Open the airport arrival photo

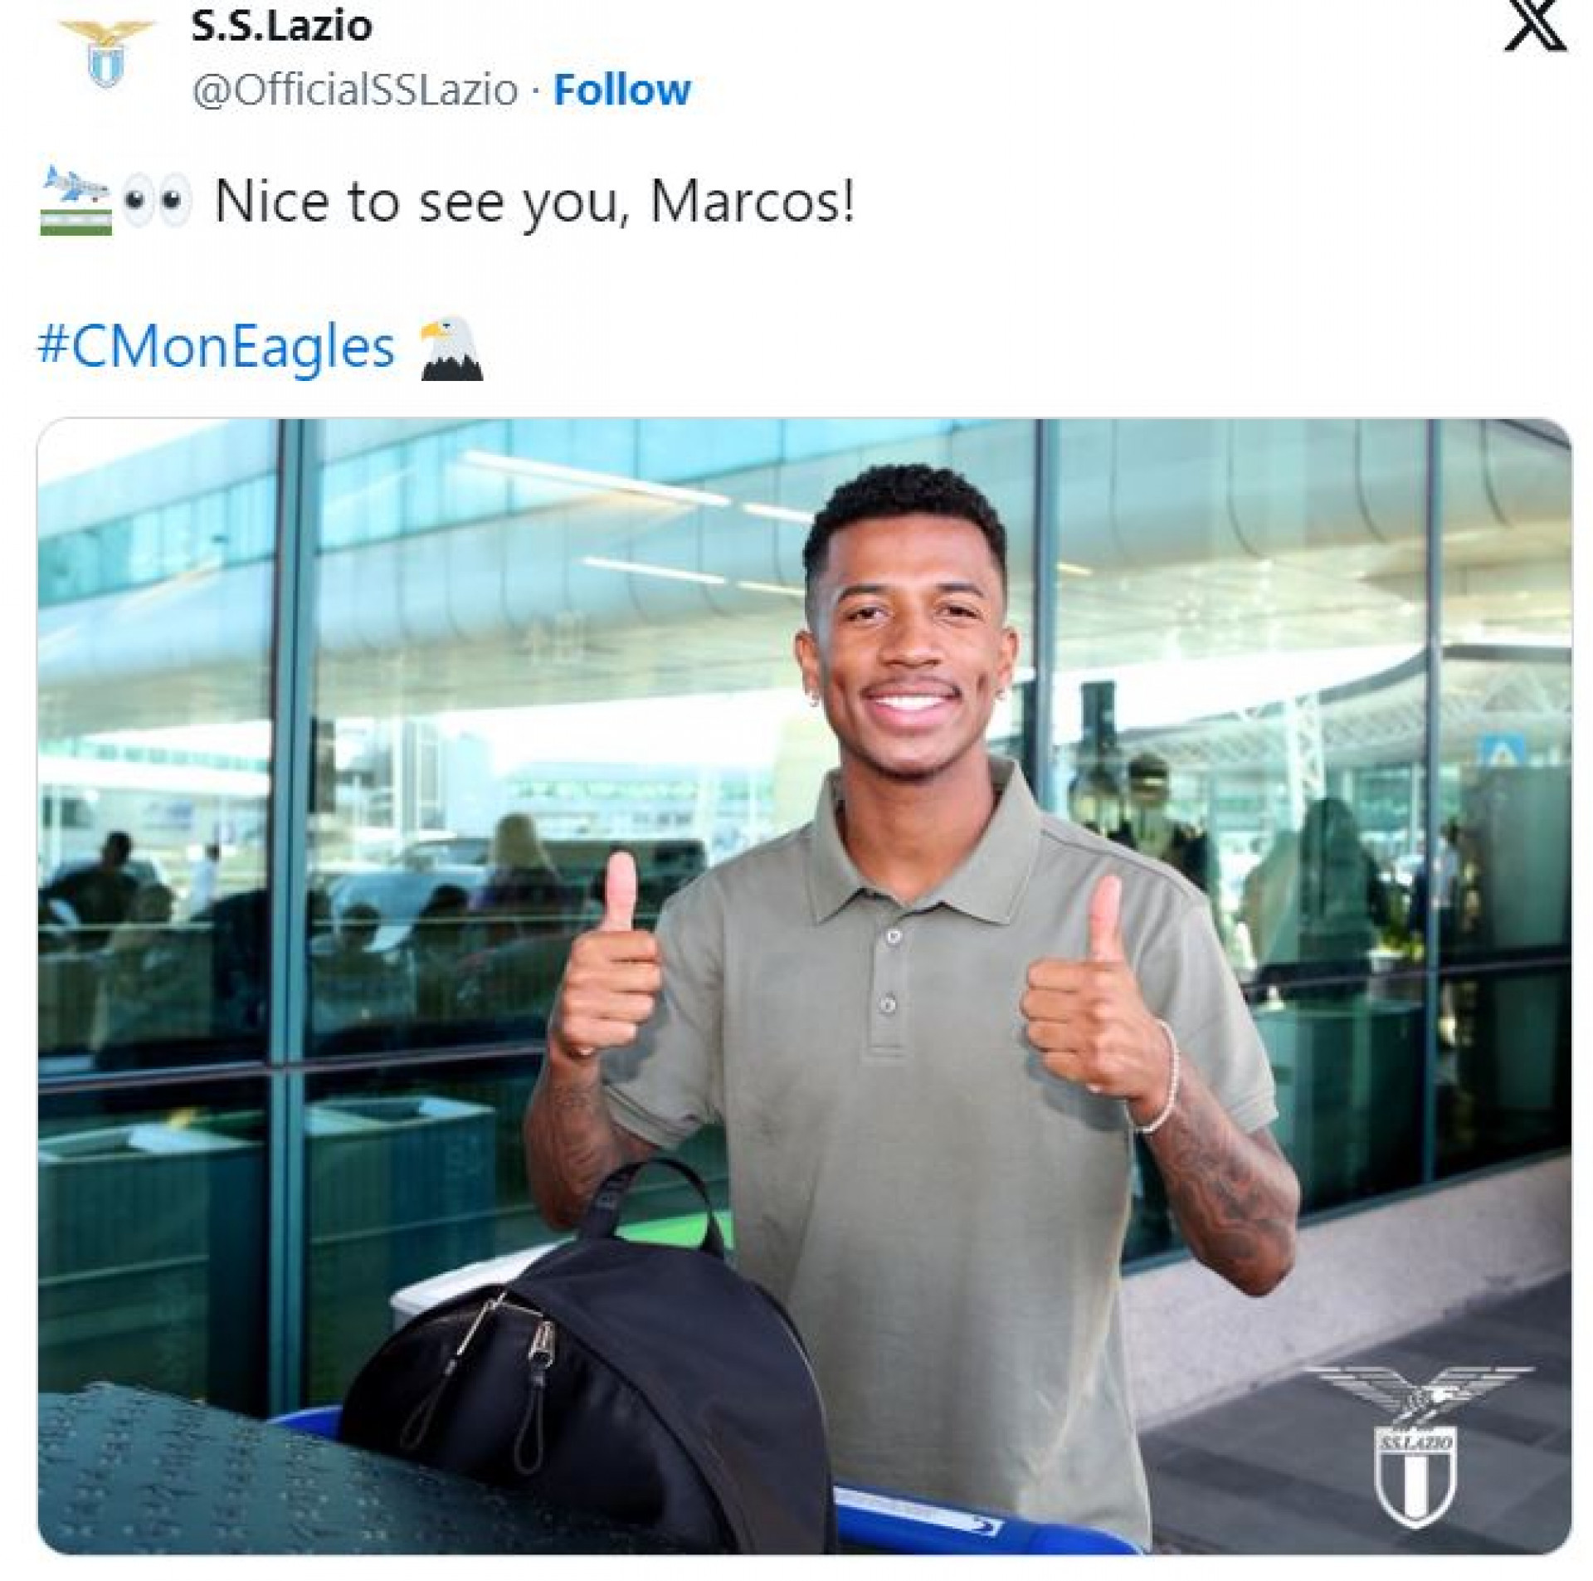[804, 986]
